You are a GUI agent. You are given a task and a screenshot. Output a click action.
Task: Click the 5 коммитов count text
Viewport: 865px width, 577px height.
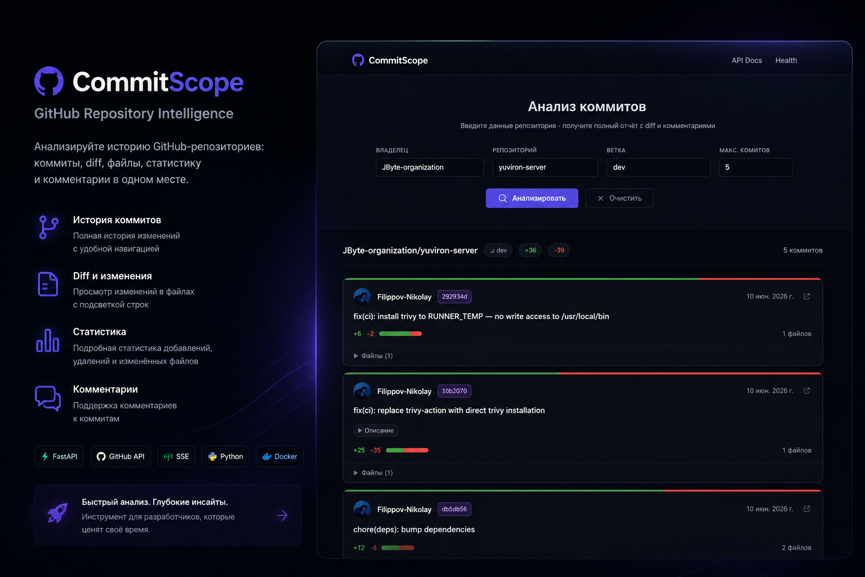(x=803, y=250)
